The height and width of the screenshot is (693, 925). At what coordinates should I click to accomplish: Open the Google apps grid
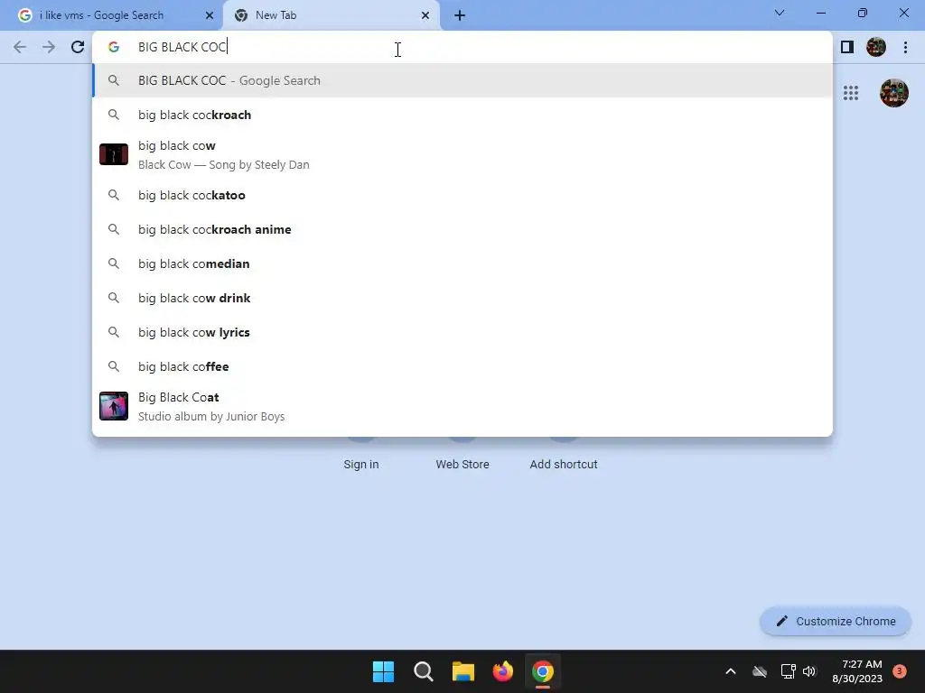coord(851,93)
